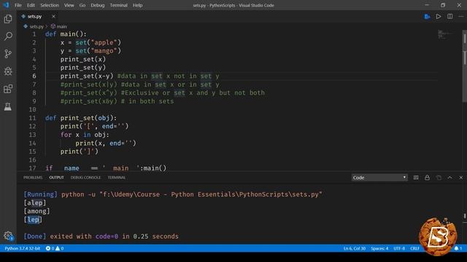
Task: Close the sets.py tab
Action: coord(53,16)
